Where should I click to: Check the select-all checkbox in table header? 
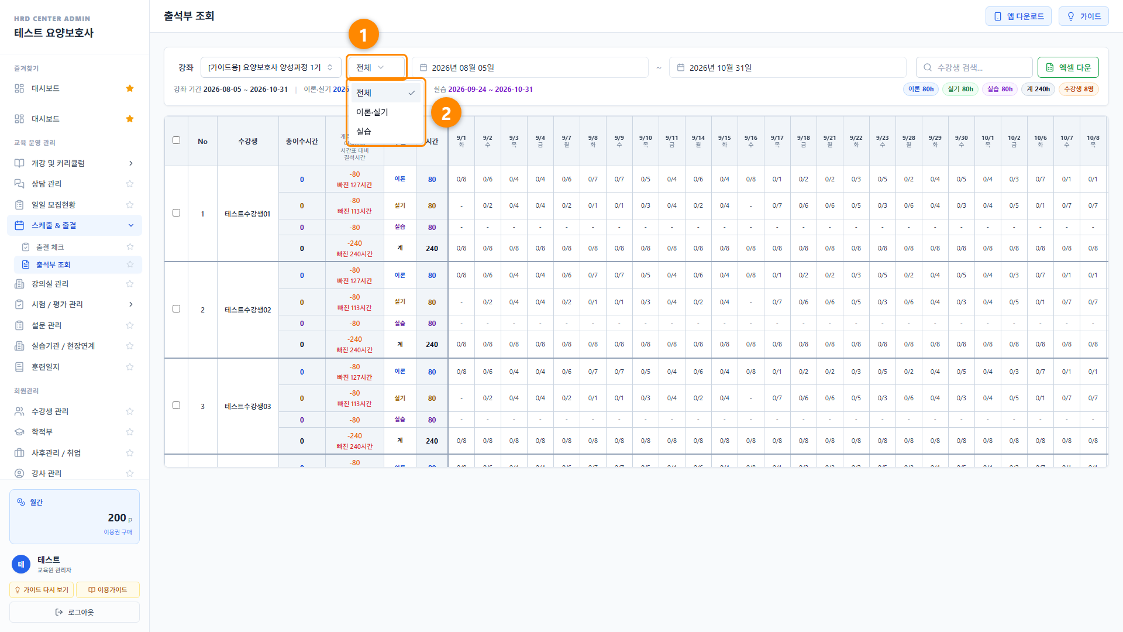pos(176,140)
